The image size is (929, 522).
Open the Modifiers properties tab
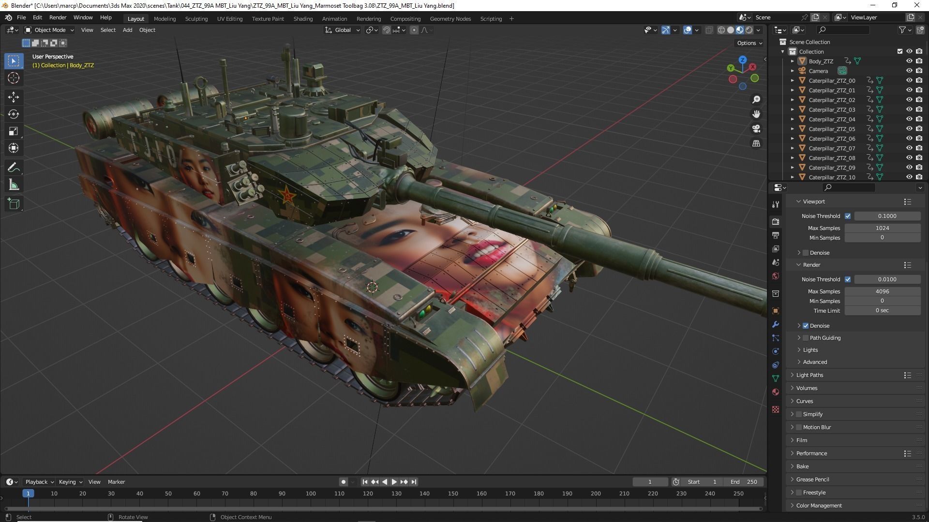pyautogui.click(x=776, y=324)
